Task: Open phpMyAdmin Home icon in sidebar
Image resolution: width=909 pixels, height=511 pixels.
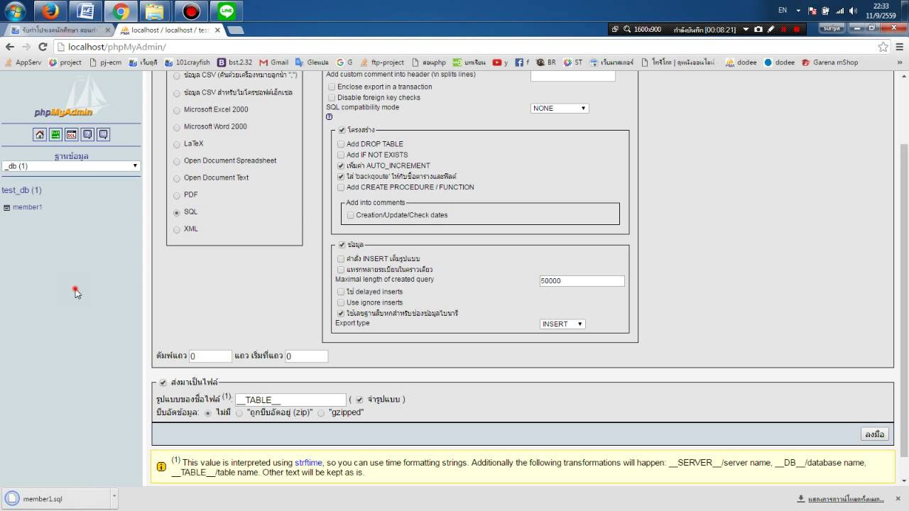Action: (x=40, y=134)
